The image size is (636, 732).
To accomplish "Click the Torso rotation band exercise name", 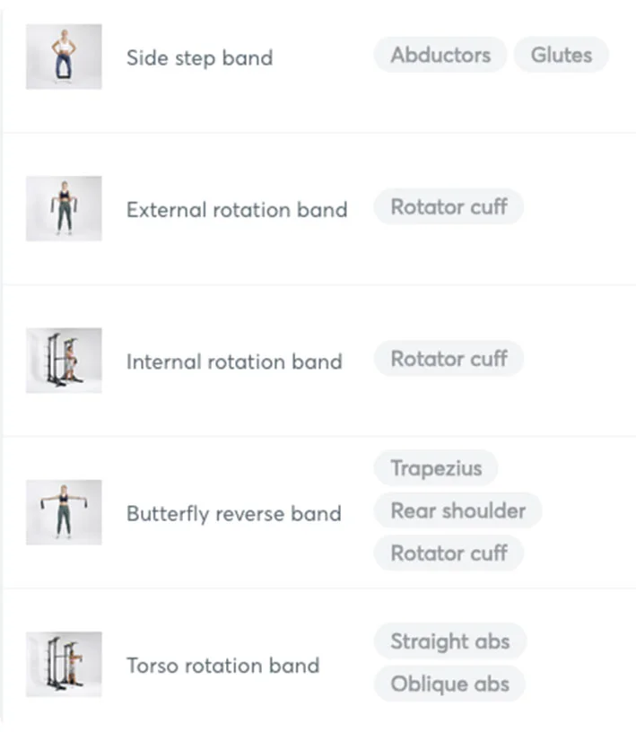I will pyautogui.click(x=222, y=666).
